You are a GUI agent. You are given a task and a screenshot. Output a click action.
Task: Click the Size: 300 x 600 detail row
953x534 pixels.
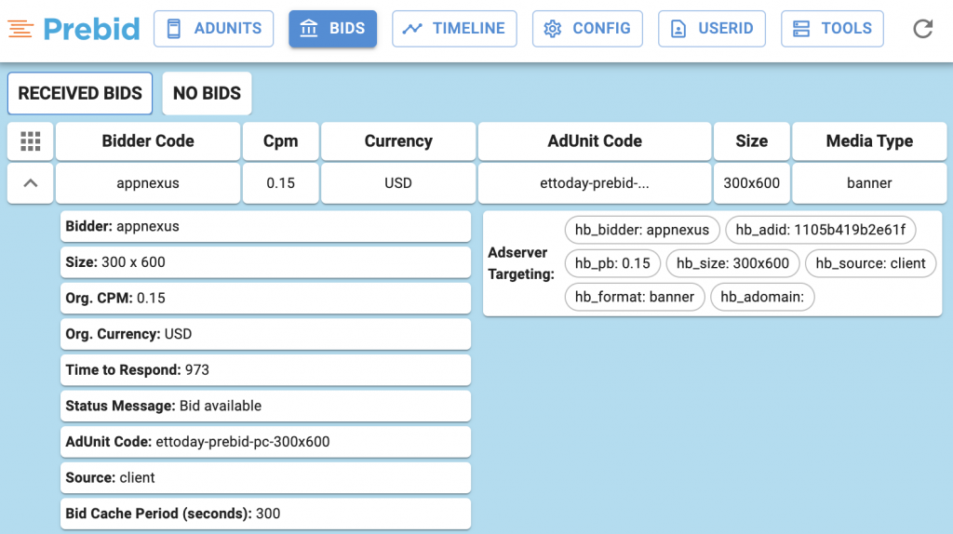265,261
